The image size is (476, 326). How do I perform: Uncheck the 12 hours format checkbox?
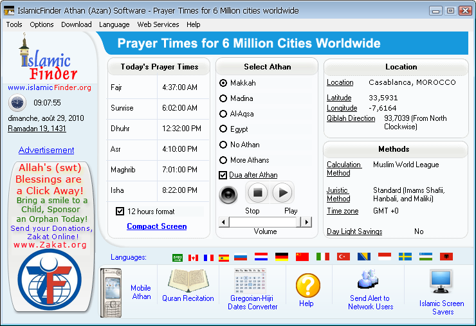pos(120,212)
